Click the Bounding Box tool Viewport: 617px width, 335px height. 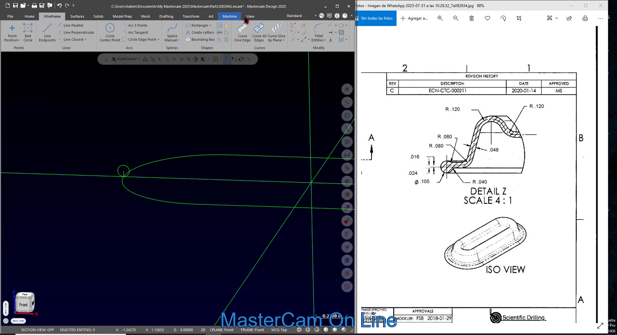200,39
